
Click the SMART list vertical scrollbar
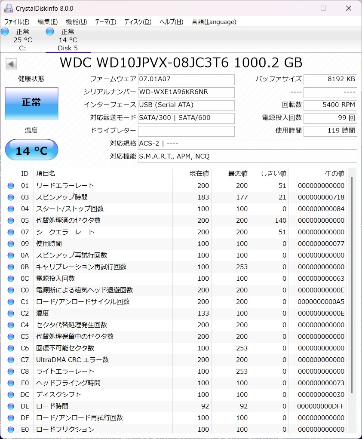coord(352,286)
